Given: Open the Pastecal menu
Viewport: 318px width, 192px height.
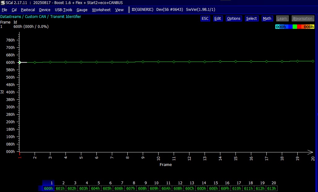Looking at the screenshot, I should coord(28,10).
